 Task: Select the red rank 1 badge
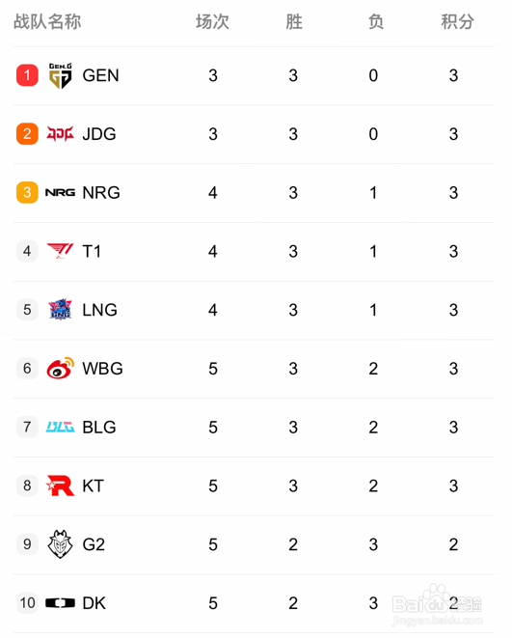point(27,75)
